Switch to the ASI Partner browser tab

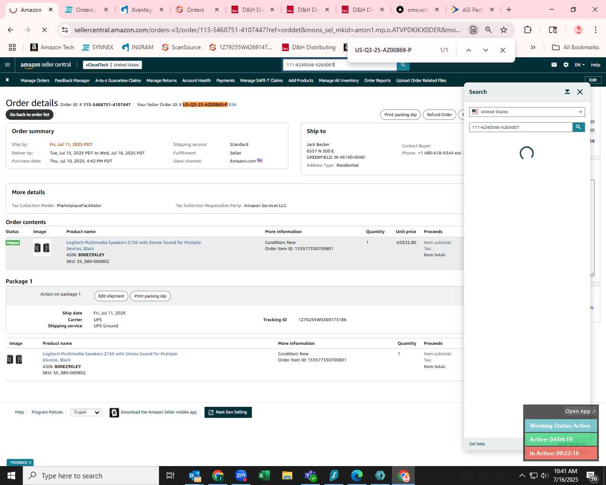click(472, 9)
